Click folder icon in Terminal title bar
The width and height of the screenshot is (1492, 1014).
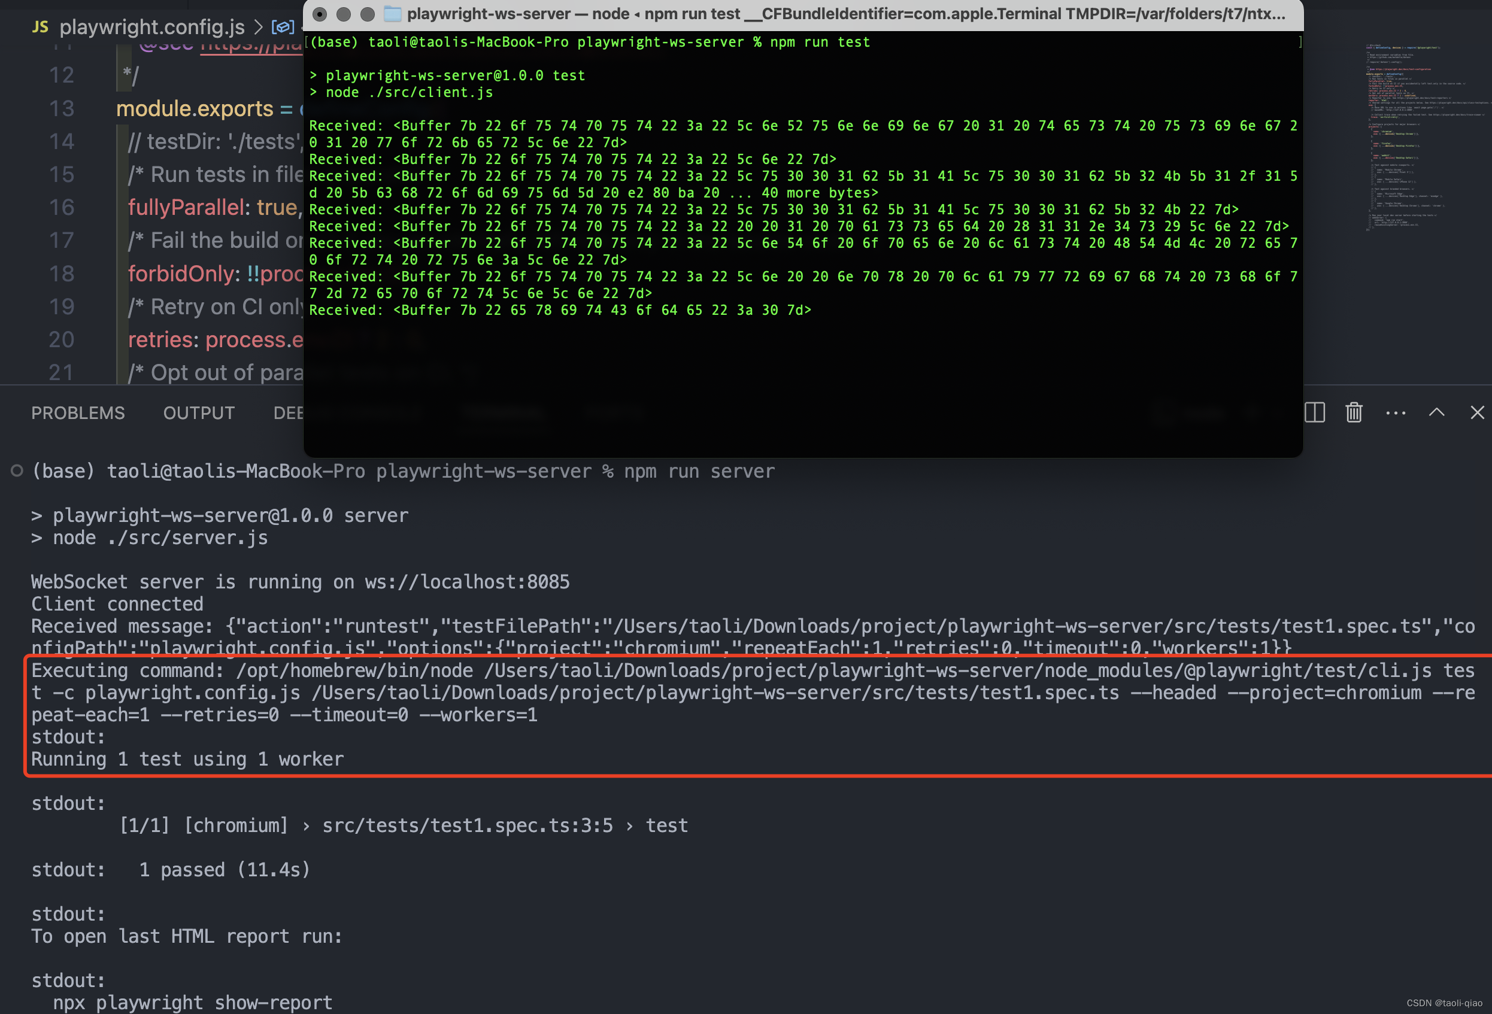click(392, 14)
